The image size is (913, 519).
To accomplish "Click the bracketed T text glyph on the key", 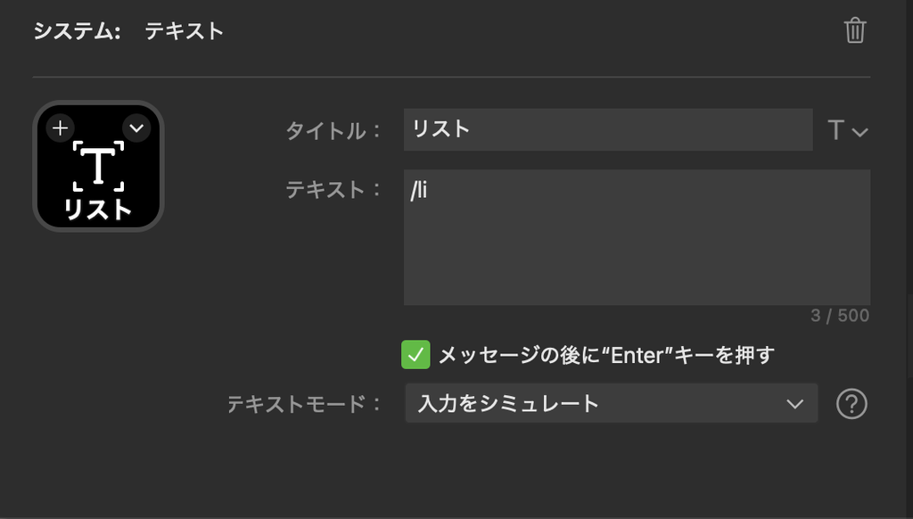I will [x=98, y=166].
